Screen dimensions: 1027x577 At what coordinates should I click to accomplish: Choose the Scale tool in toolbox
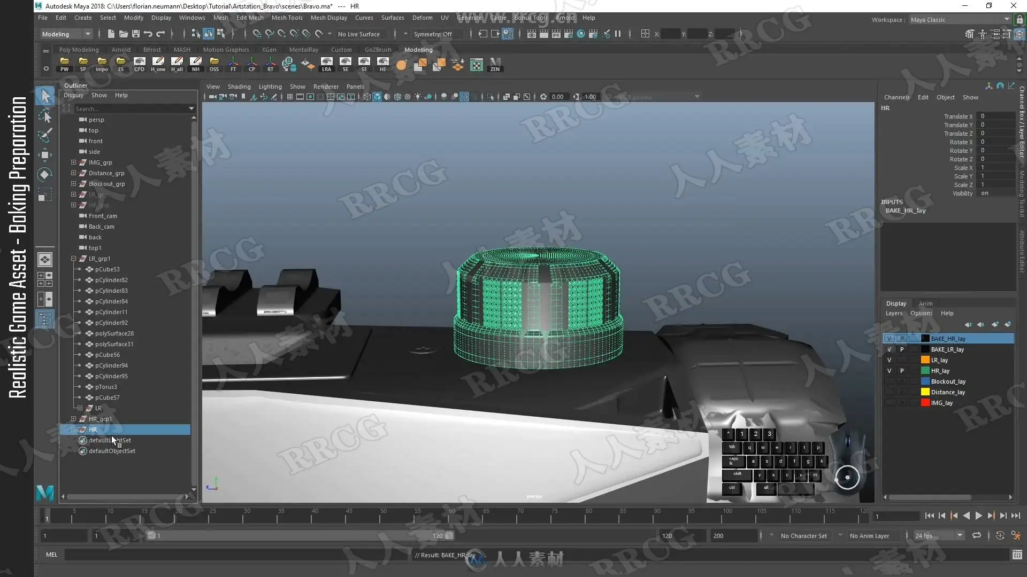[45, 194]
